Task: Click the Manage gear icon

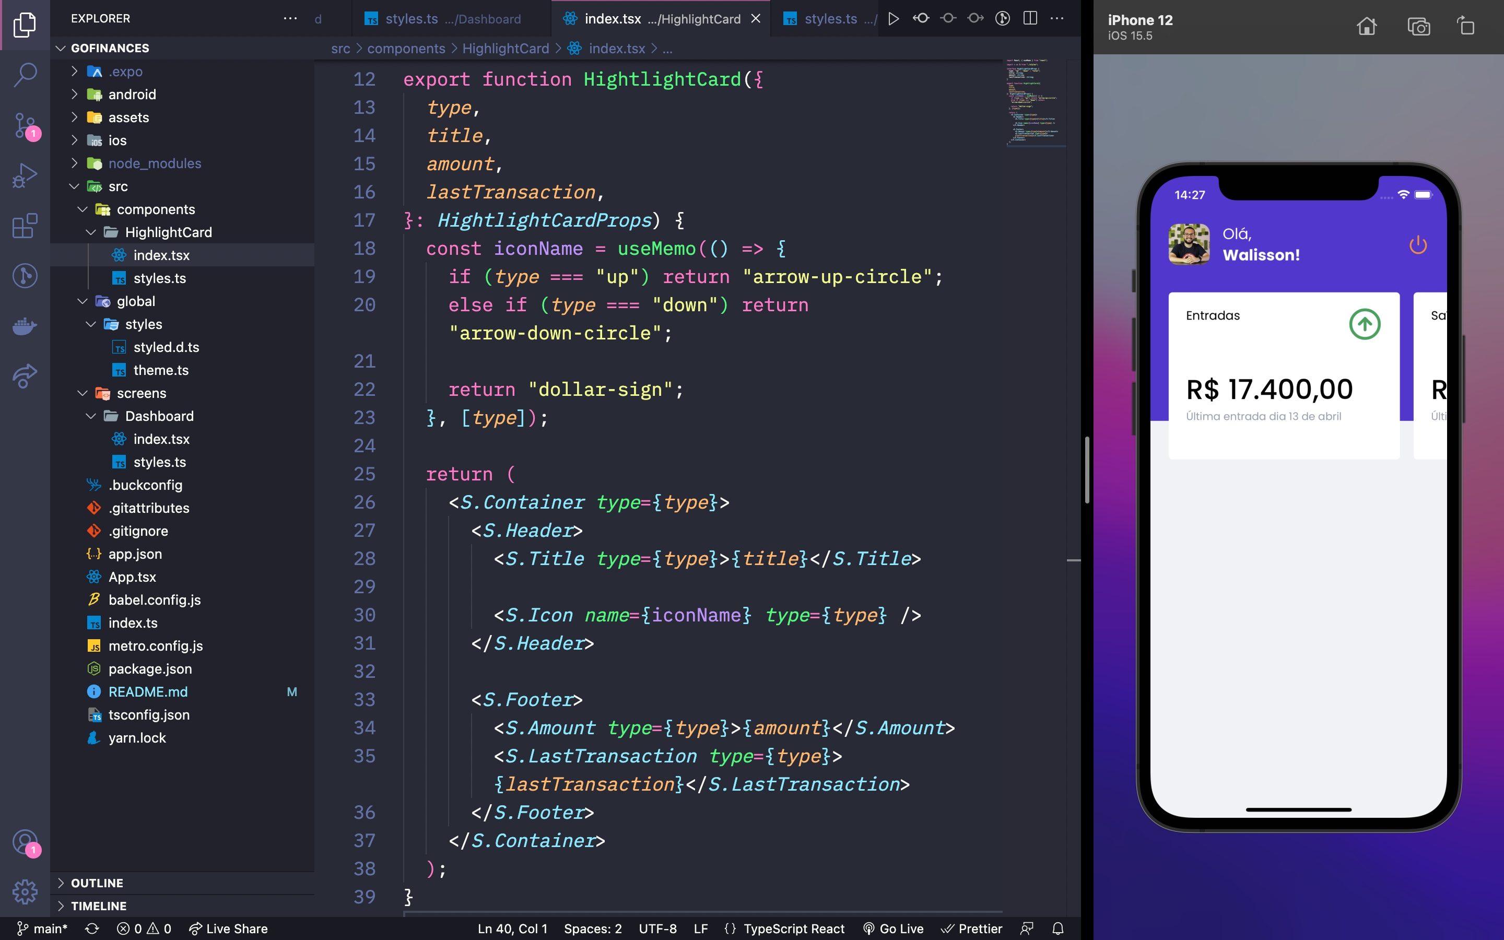Action: tap(25, 891)
